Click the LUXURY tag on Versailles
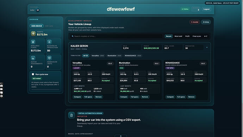The width and height of the screenshot is (243, 137). point(76,68)
